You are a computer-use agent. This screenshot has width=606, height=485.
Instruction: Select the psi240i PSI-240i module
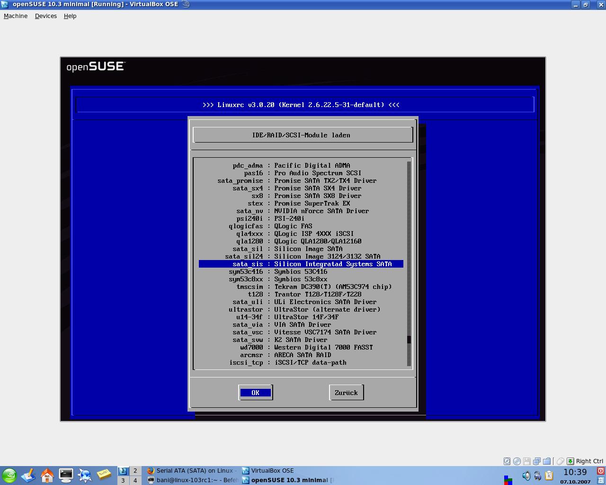pyautogui.click(x=301, y=218)
